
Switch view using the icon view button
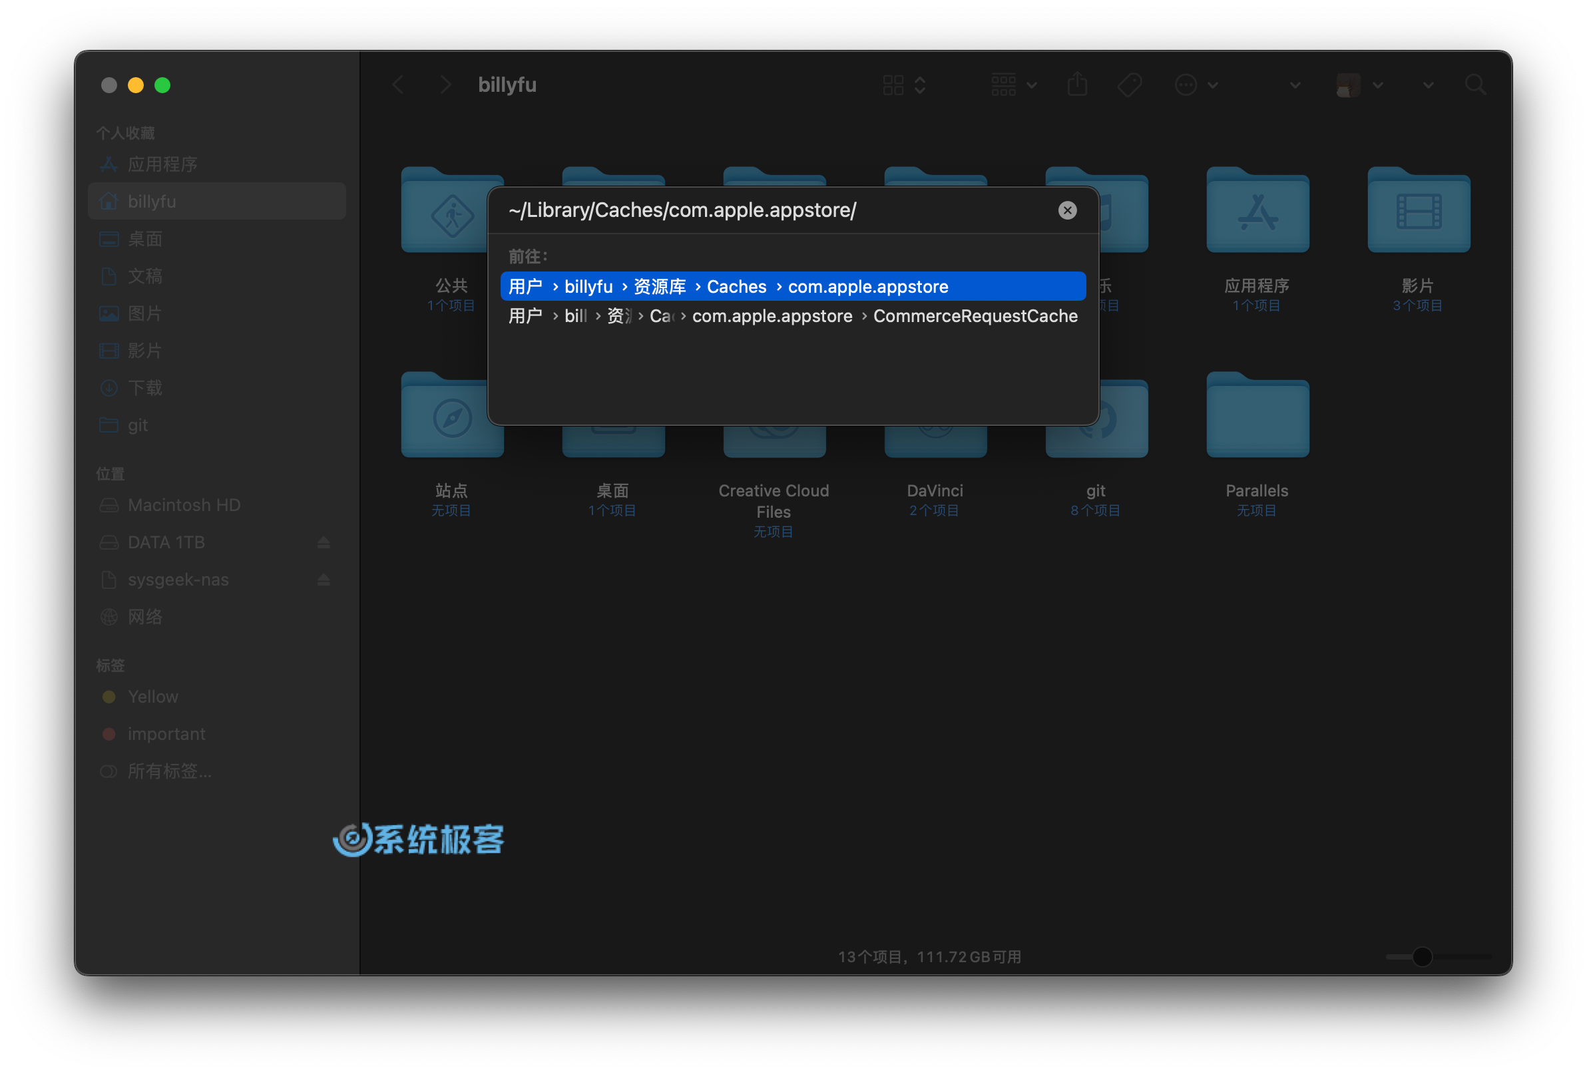[x=893, y=85]
